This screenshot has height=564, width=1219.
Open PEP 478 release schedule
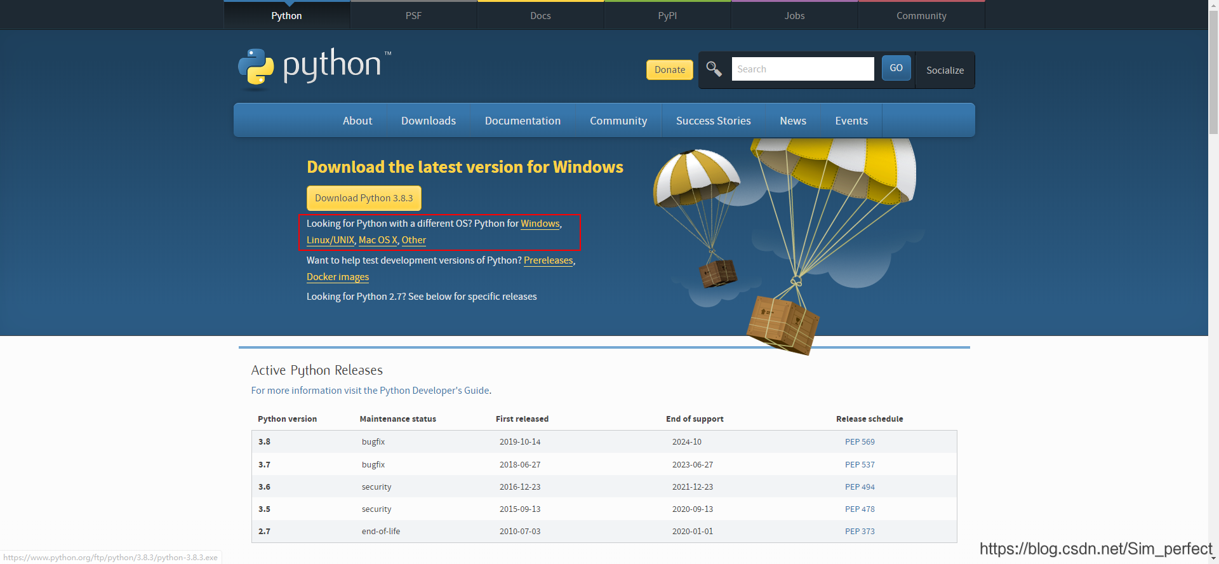pos(860,509)
